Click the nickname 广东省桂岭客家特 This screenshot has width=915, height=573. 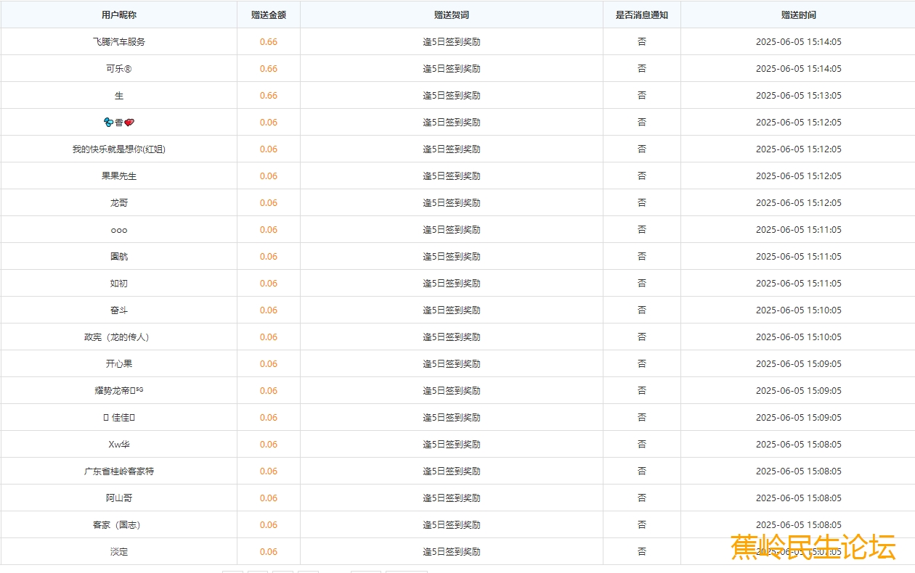click(x=119, y=471)
